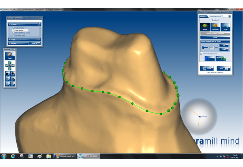This screenshot has height=167, width=243.
Task: Click Accept drawing changes button
Action: pos(215,33)
